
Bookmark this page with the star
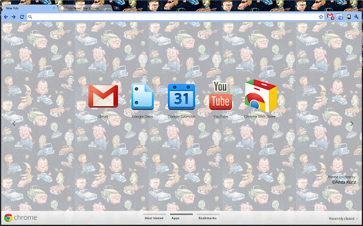pyautogui.click(x=321, y=17)
